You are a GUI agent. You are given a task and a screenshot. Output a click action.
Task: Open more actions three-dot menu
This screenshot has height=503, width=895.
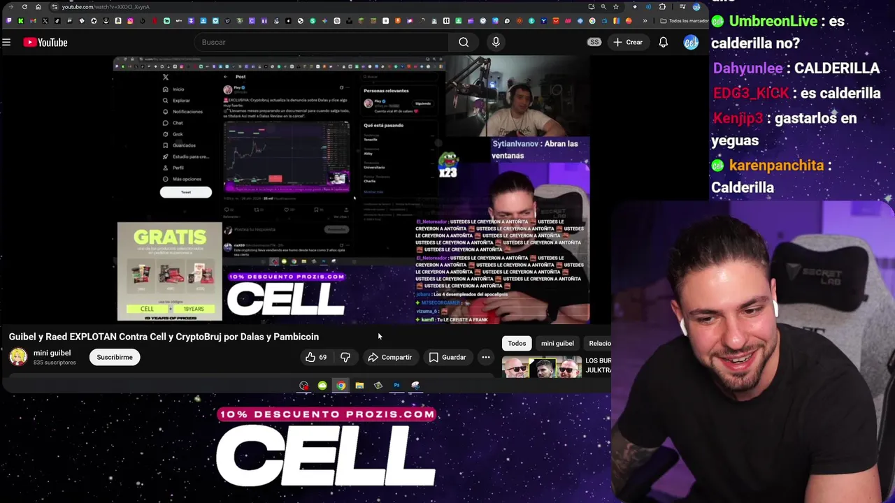(486, 357)
